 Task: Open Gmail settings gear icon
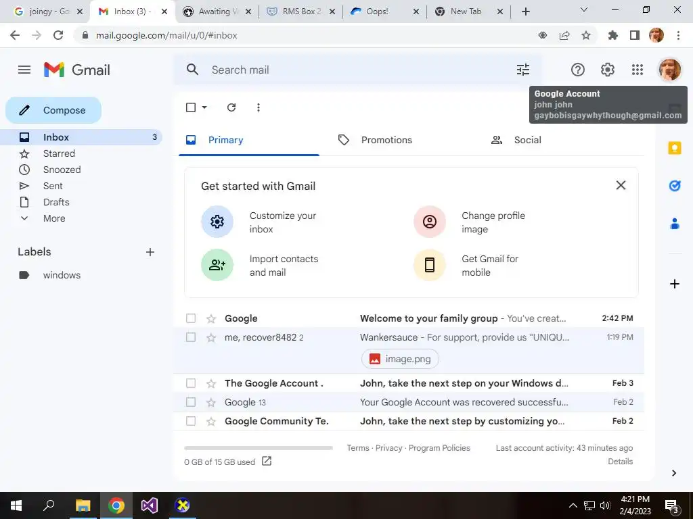(607, 70)
